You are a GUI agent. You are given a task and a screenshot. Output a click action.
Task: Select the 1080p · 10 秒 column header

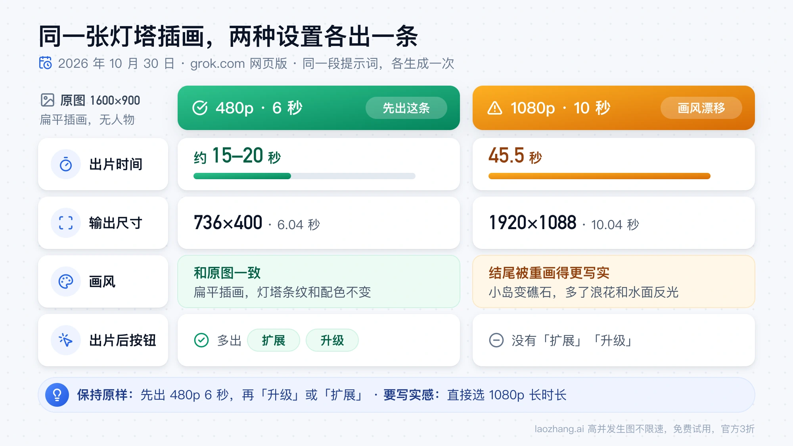coord(614,108)
